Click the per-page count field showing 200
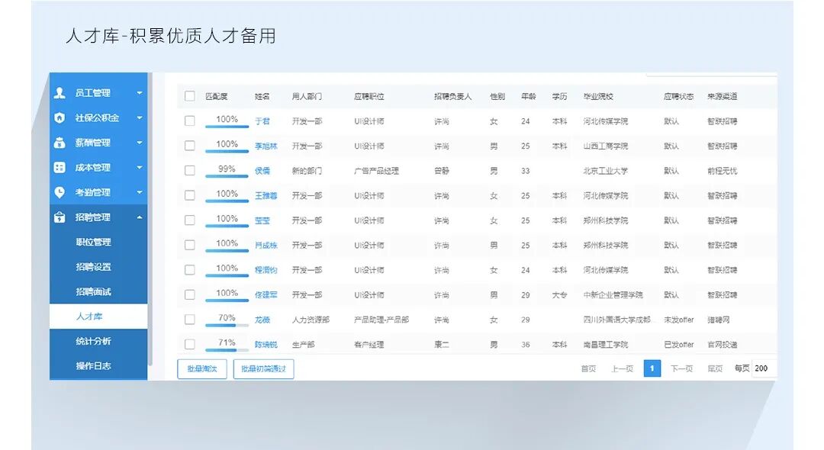Screen dimensions: 824x450 pyautogui.click(x=764, y=368)
